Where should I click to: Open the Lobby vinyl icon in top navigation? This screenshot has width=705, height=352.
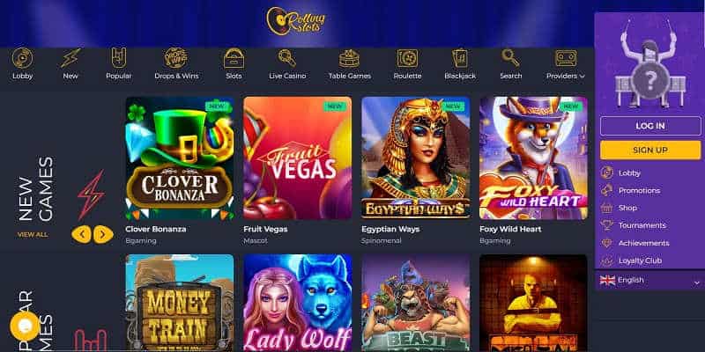point(23,58)
